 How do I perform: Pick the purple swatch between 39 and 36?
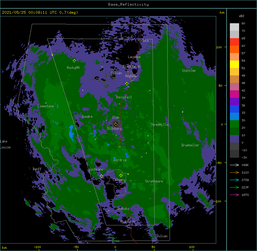pyautogui.click(x=234, y=101)
